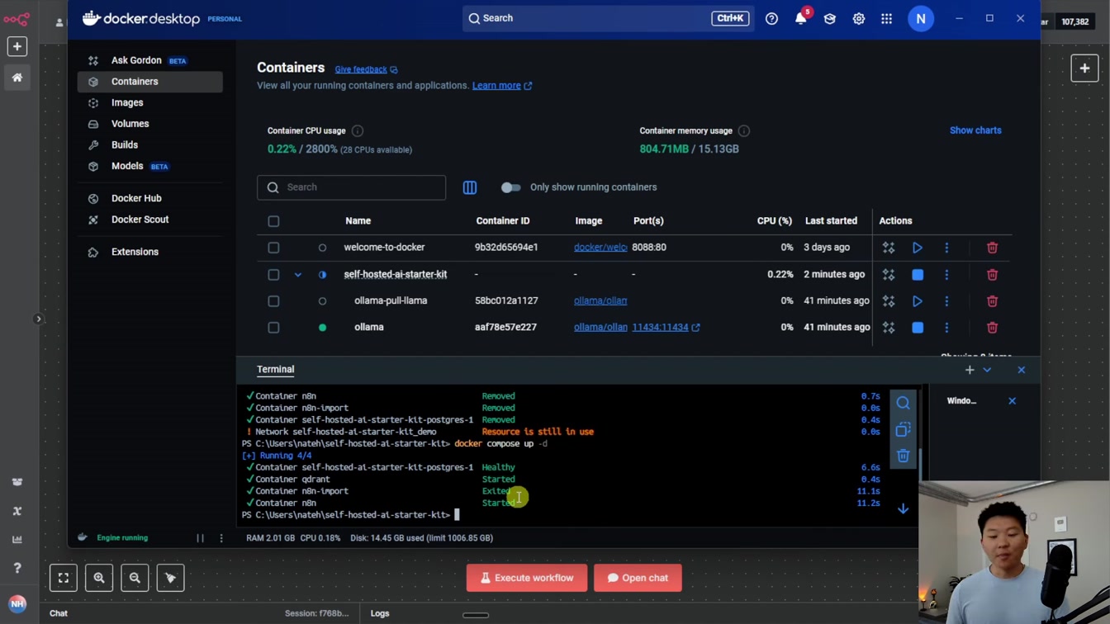Viewport: 1110px width, 624px height.
Task: Open the Images section
Action: pos(126,102)
